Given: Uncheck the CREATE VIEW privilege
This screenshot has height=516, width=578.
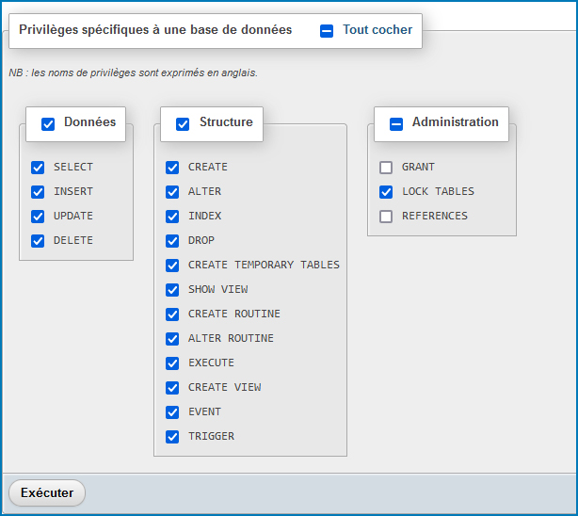Looking at the screenshot, I should tap(172, 388).
